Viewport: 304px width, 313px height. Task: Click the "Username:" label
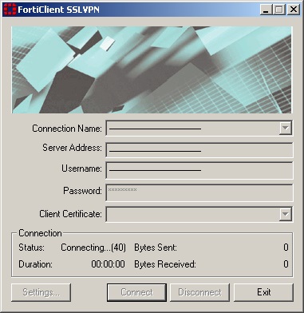81,168
